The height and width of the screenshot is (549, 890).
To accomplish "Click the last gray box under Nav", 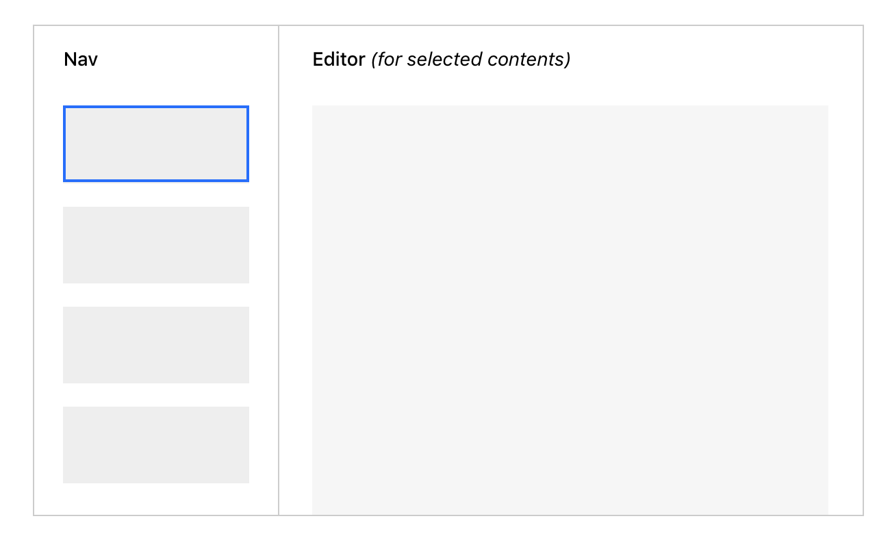I will 156,444.
